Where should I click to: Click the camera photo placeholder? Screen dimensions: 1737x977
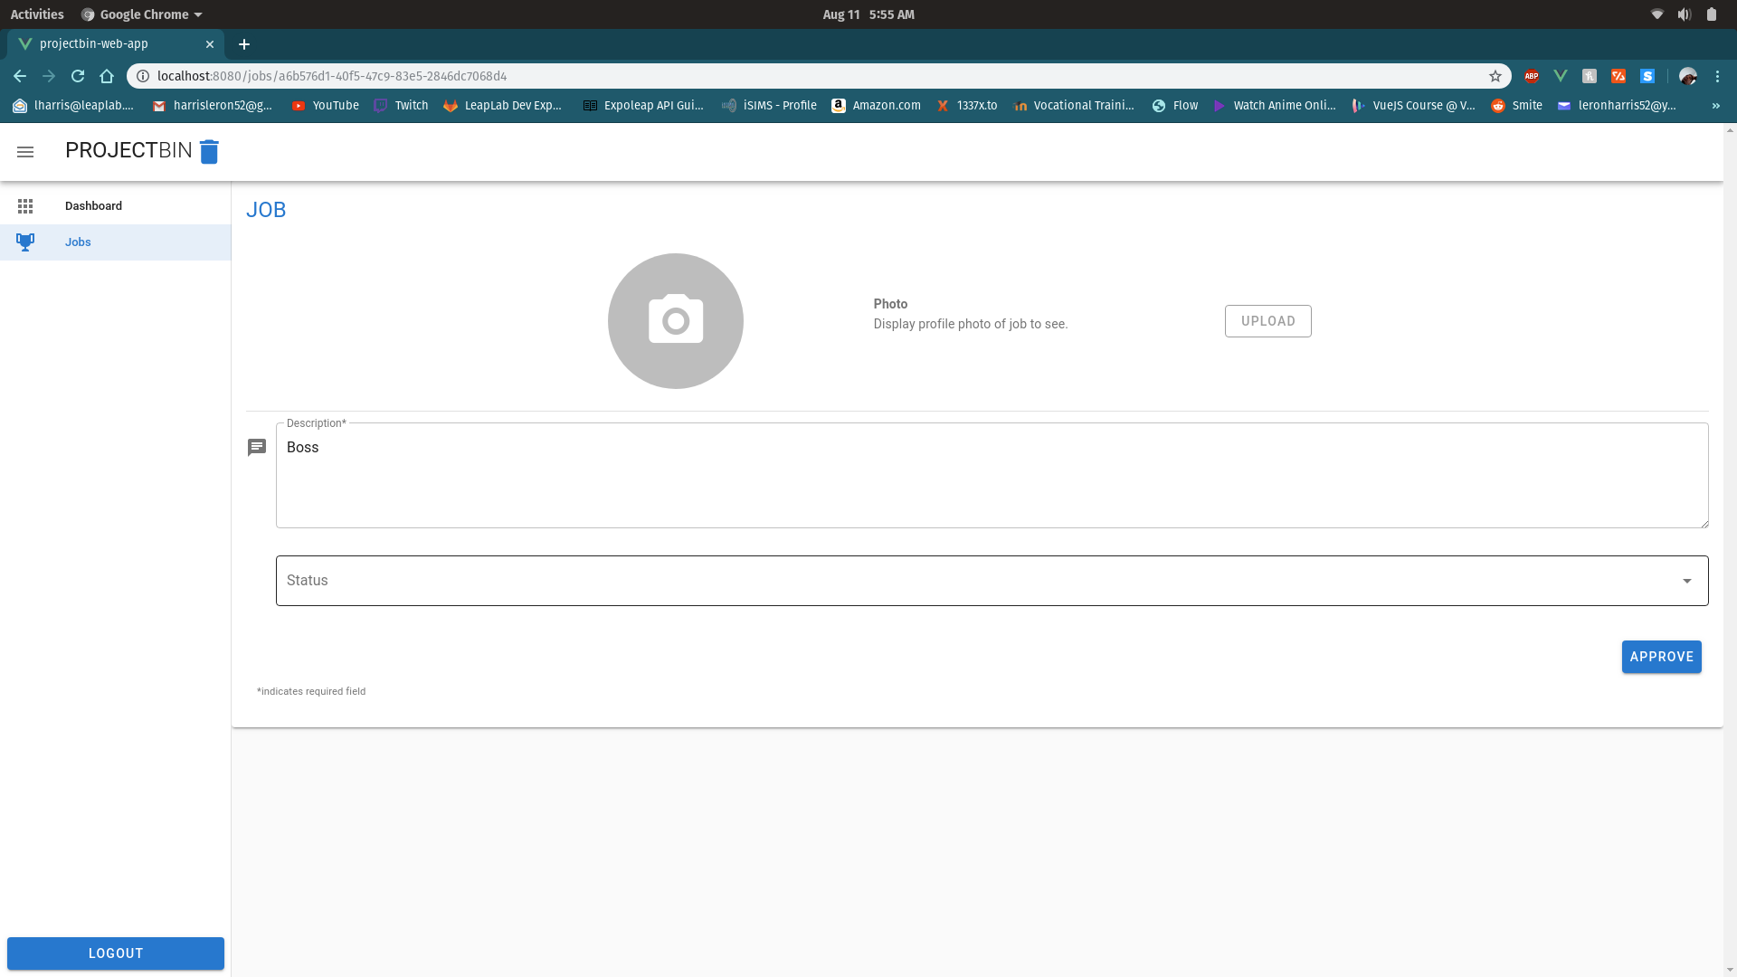click(x=675, y=321)
